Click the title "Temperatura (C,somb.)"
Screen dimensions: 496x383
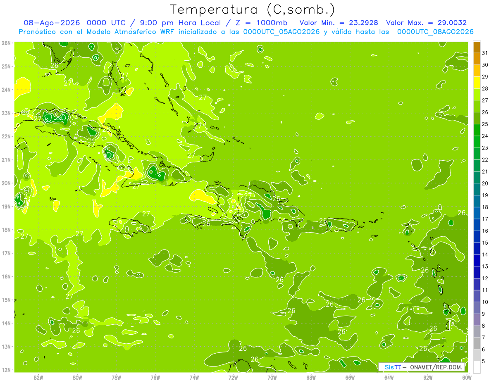point(252,10)
